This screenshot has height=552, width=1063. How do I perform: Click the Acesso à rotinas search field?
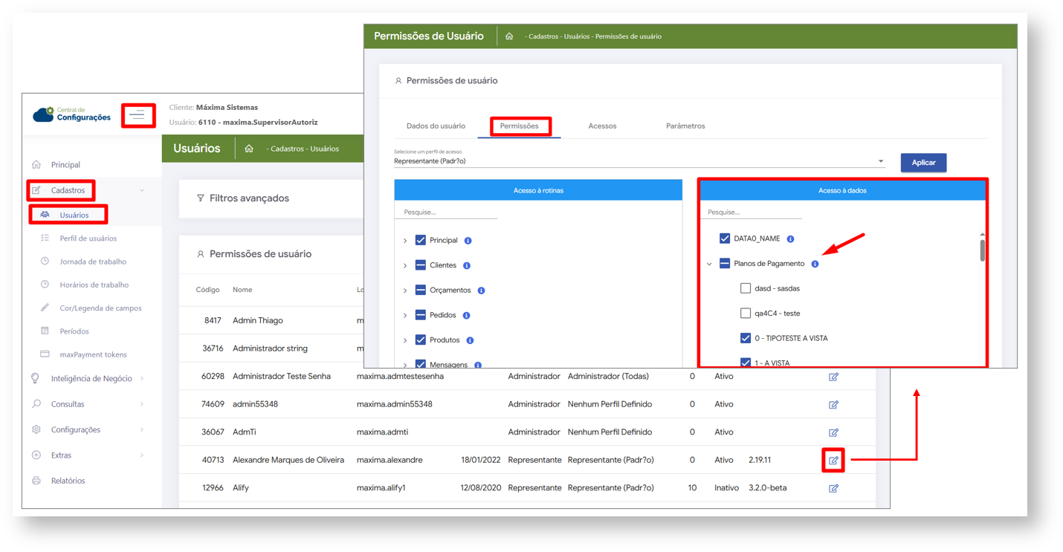coord(446,212)
